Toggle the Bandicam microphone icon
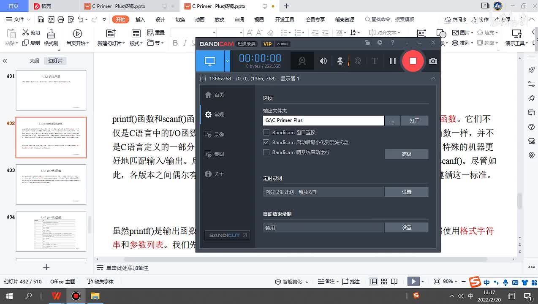Viewport: 538px width, 304px height. point(340,61)
